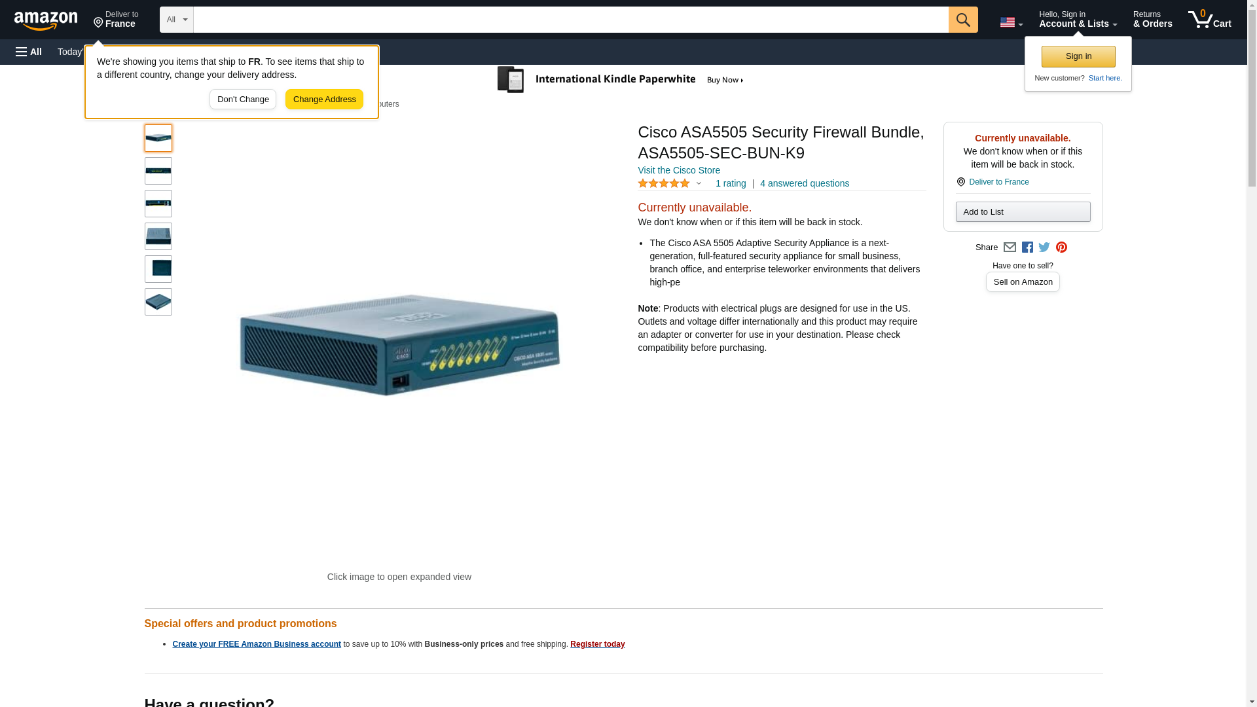Image resolution: width=1257 pixels, height=707 pixels.
Task: Click the search magnifier button
Action: (962, 20)
